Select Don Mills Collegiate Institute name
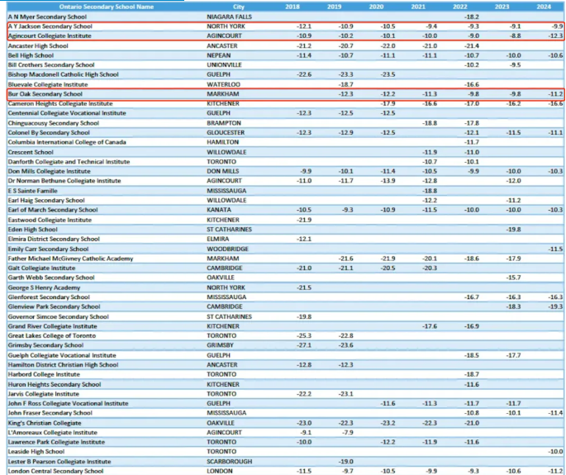This screenshot has height=475, width=566. (49, 171)
